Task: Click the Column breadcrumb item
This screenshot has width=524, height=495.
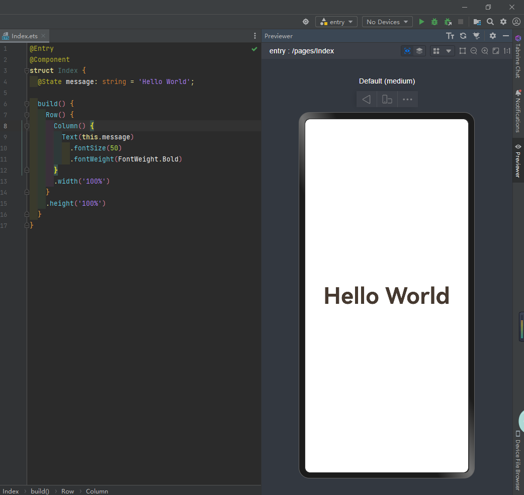Action: coord(97,491)
